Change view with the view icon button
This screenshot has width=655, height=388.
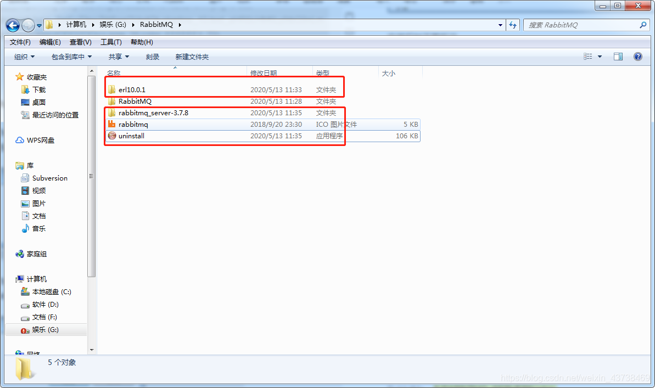588,57
